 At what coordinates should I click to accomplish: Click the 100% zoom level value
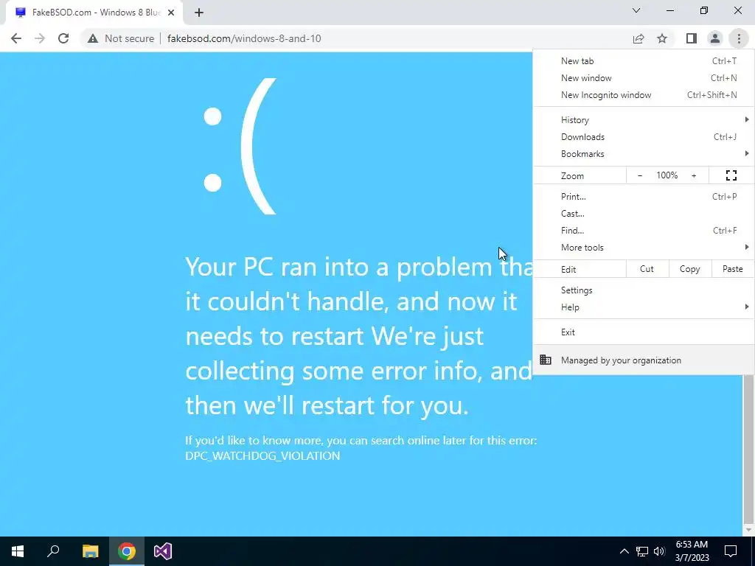(667, 175)
